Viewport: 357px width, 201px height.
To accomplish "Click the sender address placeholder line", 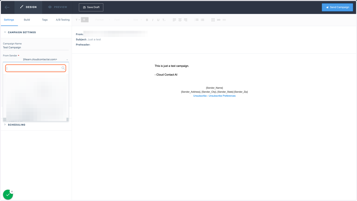I will 214,92.
